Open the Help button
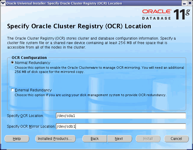The width and height of the screenshot is (193, 150). 17,139
